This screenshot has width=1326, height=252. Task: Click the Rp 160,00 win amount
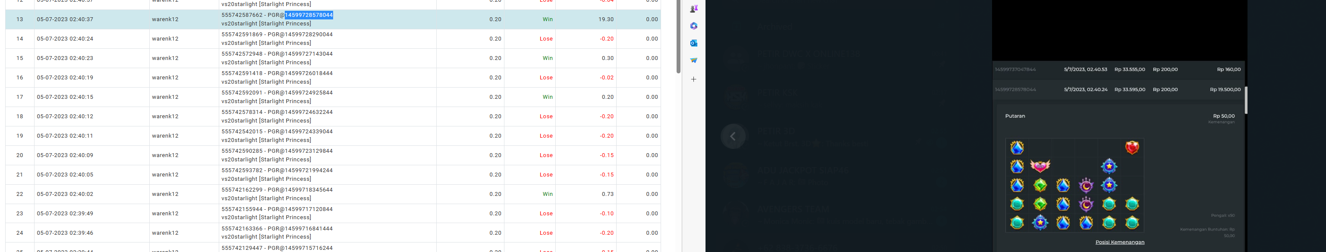pyautogui.click(x=1229, y=69)
